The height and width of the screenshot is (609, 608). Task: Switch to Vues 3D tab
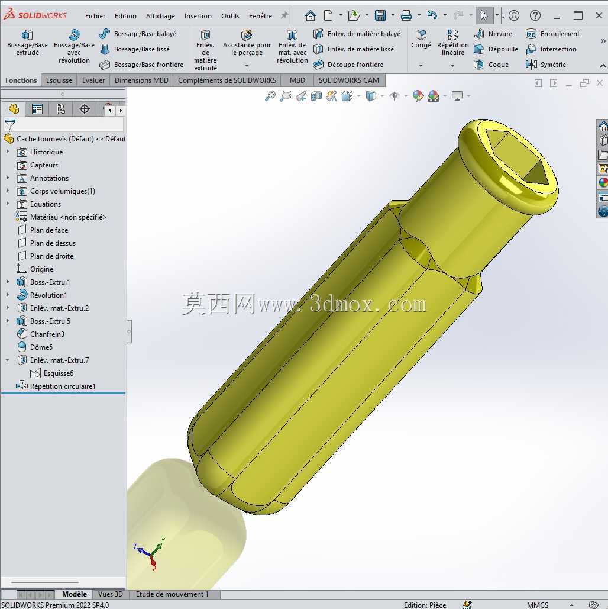point(110,594)
